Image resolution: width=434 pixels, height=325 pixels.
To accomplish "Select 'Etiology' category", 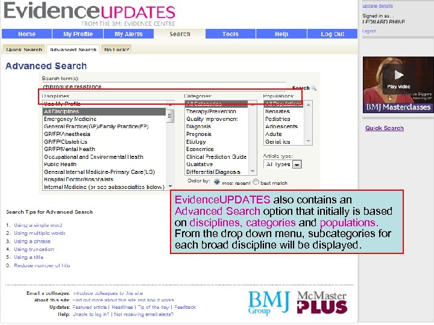I will (216, 141).
